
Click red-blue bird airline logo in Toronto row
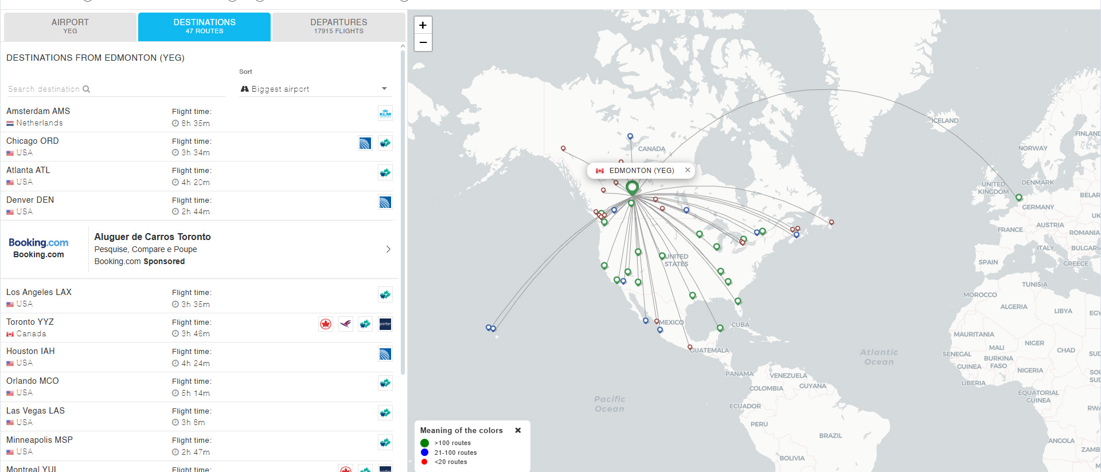pos(346,324)
